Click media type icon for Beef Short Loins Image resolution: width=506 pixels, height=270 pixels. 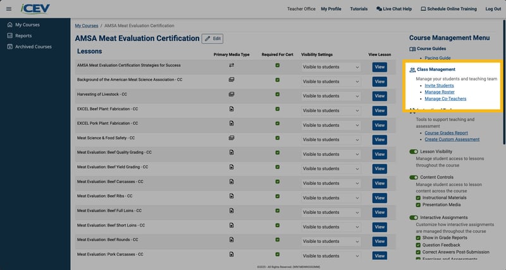[x=231, y=225]
